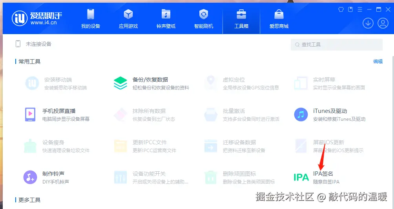Click the DIY手机铃声 description text
The width and height of the screenshot is (394, 209).
[56, 182]
